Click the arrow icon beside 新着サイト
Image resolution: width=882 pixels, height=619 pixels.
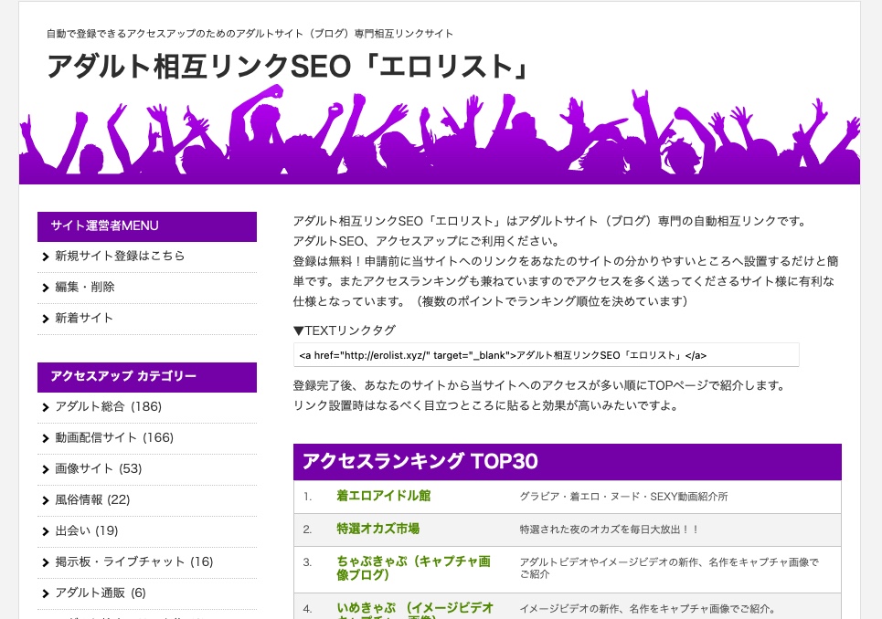[46, 318]
